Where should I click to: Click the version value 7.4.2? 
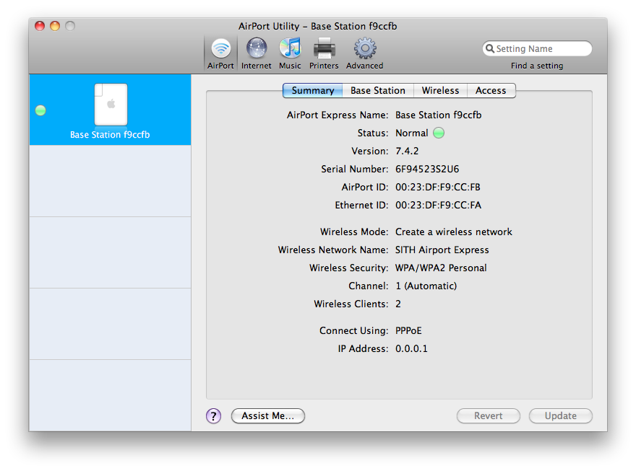(407, 151)
